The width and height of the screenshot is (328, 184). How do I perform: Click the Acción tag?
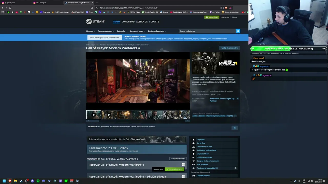tap(195, 116)
